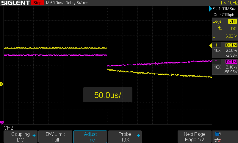
Task: Click the trigger DC coupling label
Action: [234, 29]
